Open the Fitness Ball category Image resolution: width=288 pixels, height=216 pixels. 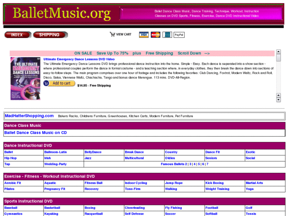93,183
